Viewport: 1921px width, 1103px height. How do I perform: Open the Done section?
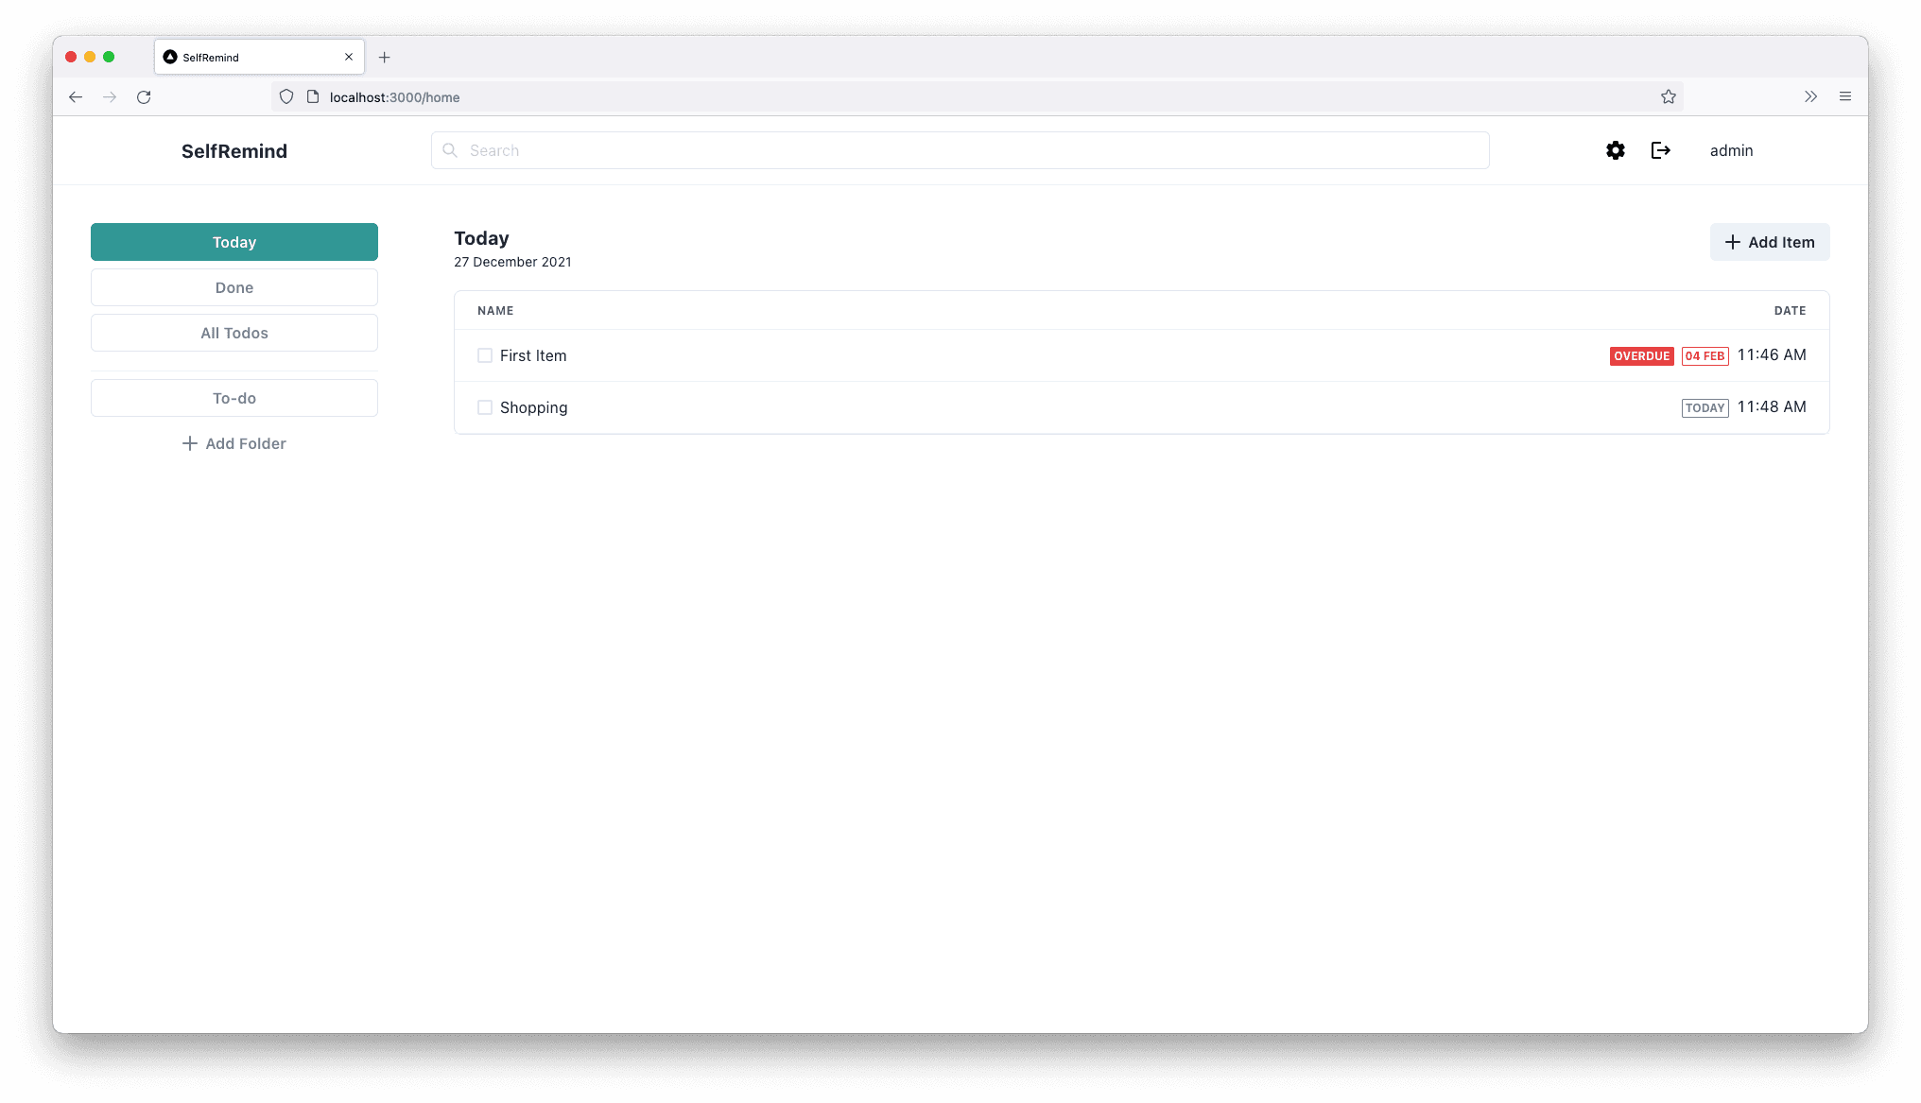point(234,287)
